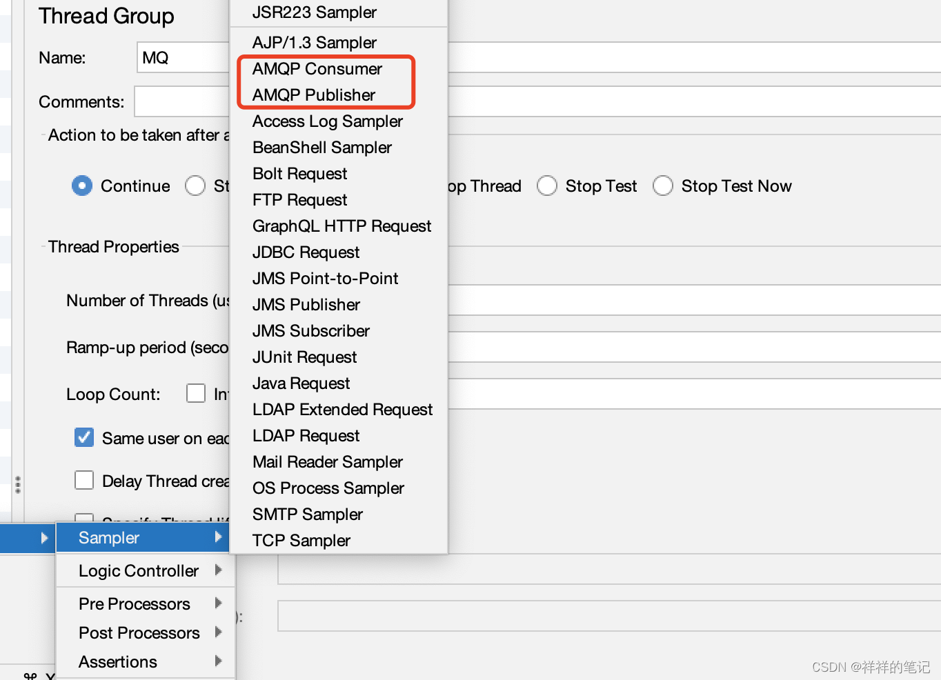Add a BeanShell Sampler
Image resolution: width=941 pixels, height=680 pixels.
(321, 147)
